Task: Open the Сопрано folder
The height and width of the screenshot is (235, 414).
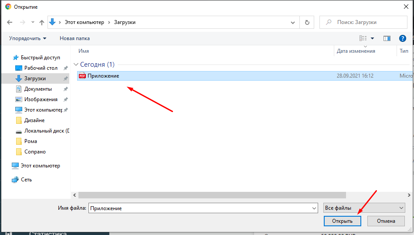Action: coord(35,152)
